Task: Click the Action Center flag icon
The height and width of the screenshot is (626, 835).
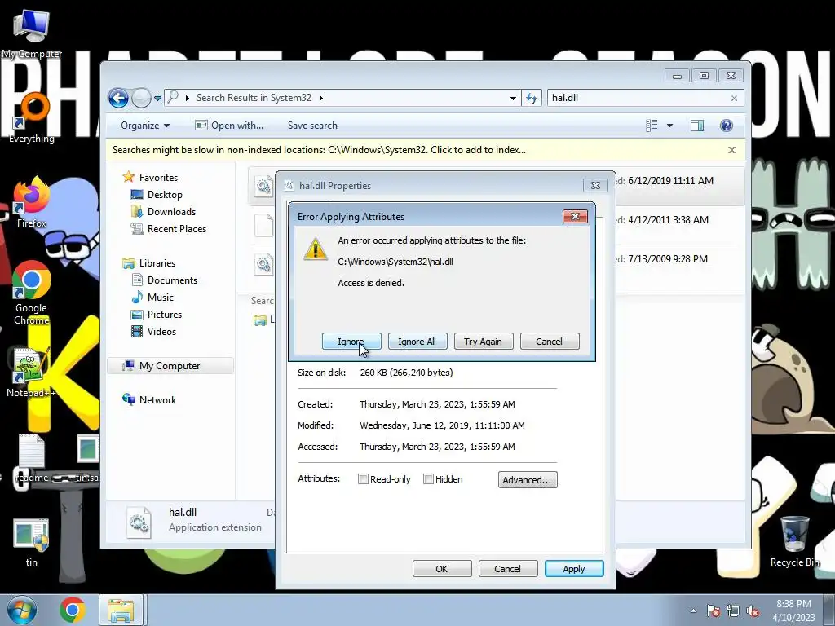Action: coord(714,611)
